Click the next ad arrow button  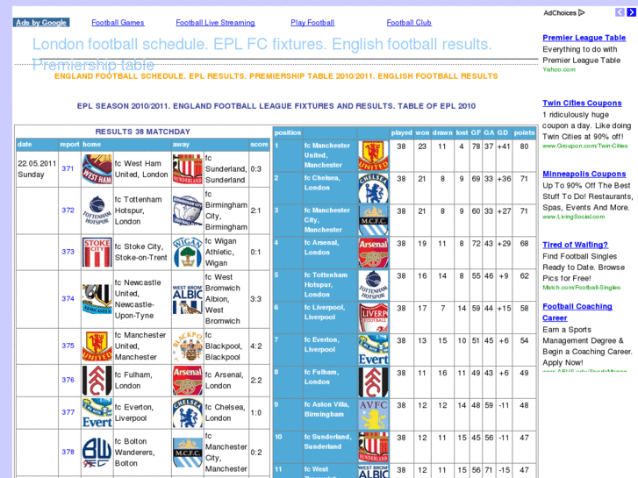click(x=631, y=12)
